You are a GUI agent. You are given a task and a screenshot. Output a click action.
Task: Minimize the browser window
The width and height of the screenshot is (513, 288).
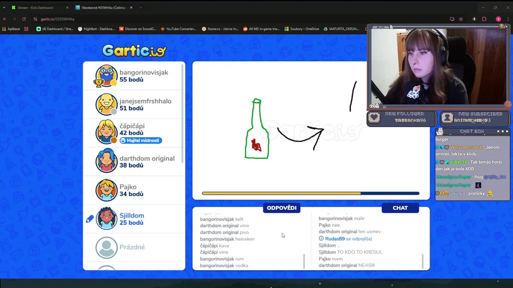(483, 8)
